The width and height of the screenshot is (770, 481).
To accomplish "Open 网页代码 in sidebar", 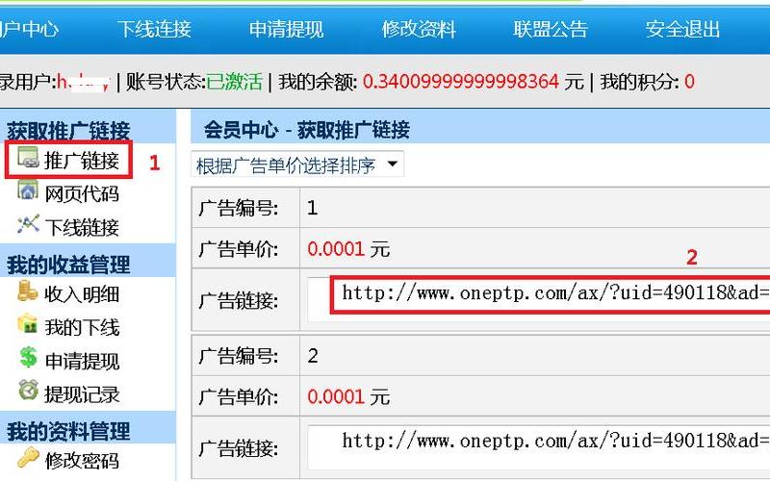I will pos(82,194).
